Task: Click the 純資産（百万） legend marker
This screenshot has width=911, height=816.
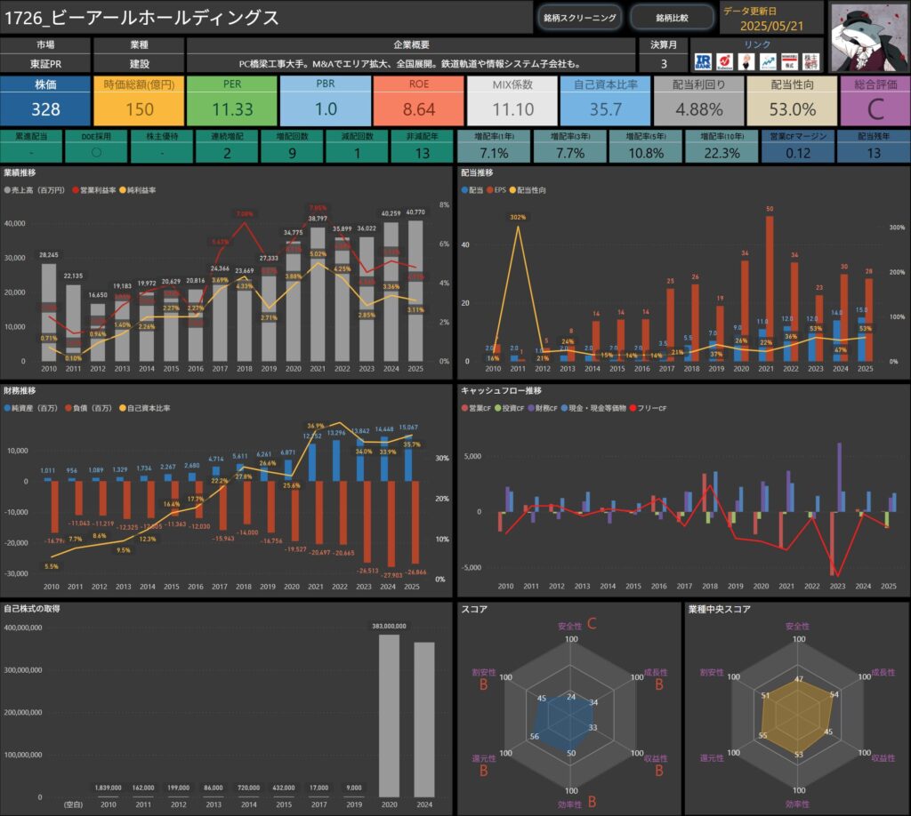Action: coord(7,409)
